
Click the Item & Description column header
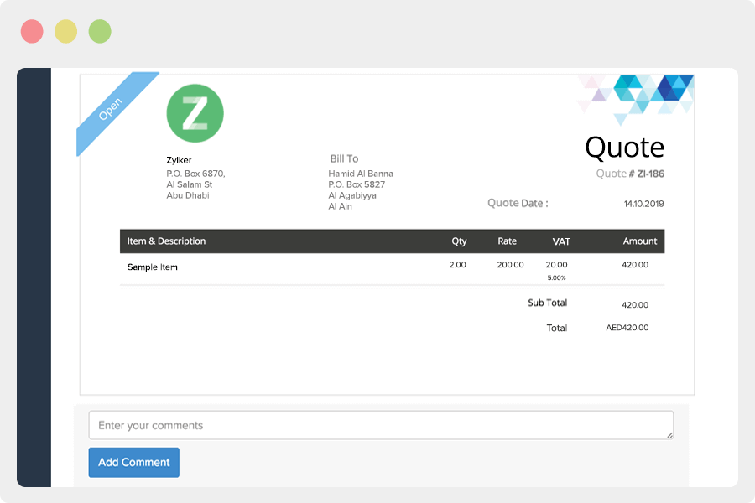168,241
